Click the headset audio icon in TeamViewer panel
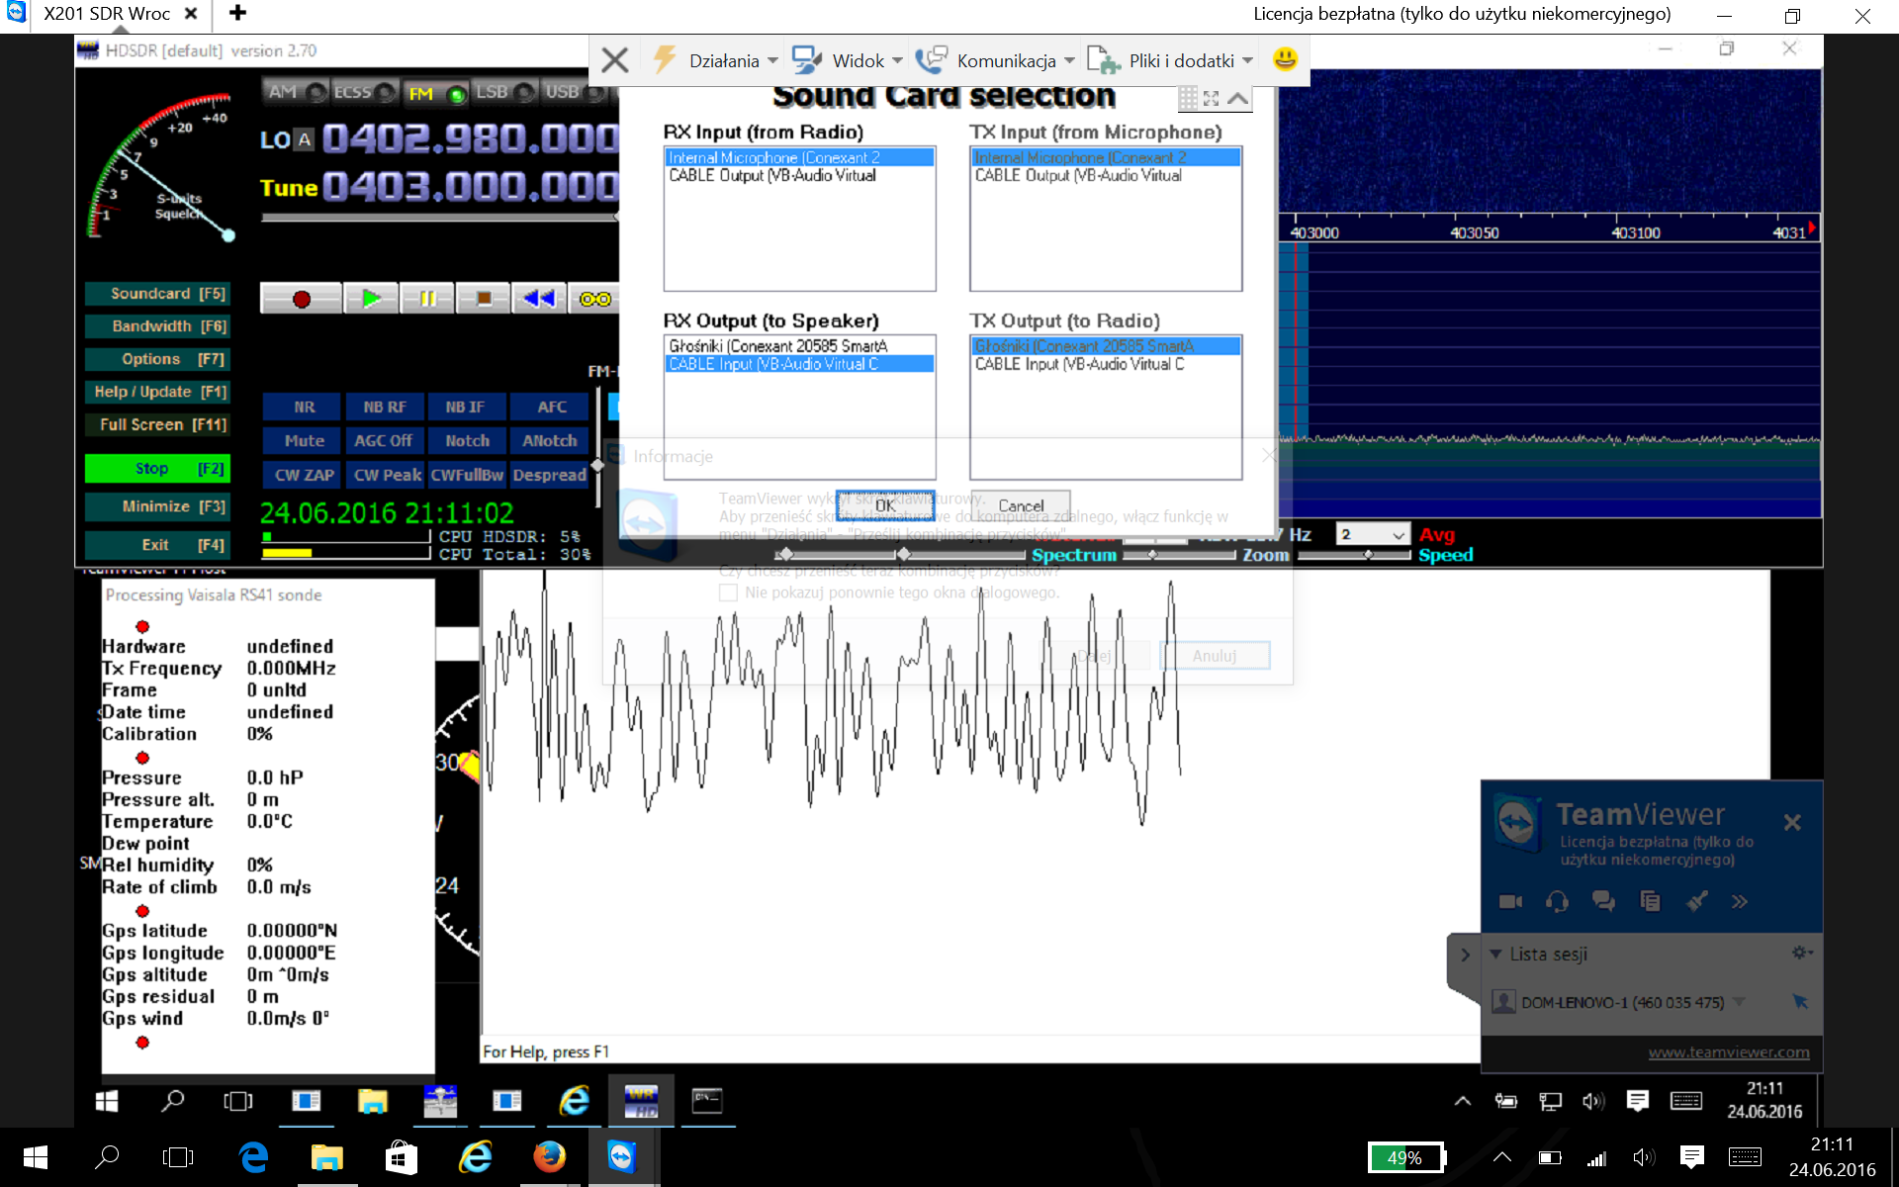 pyautogui.click(x=1557, y=901)
